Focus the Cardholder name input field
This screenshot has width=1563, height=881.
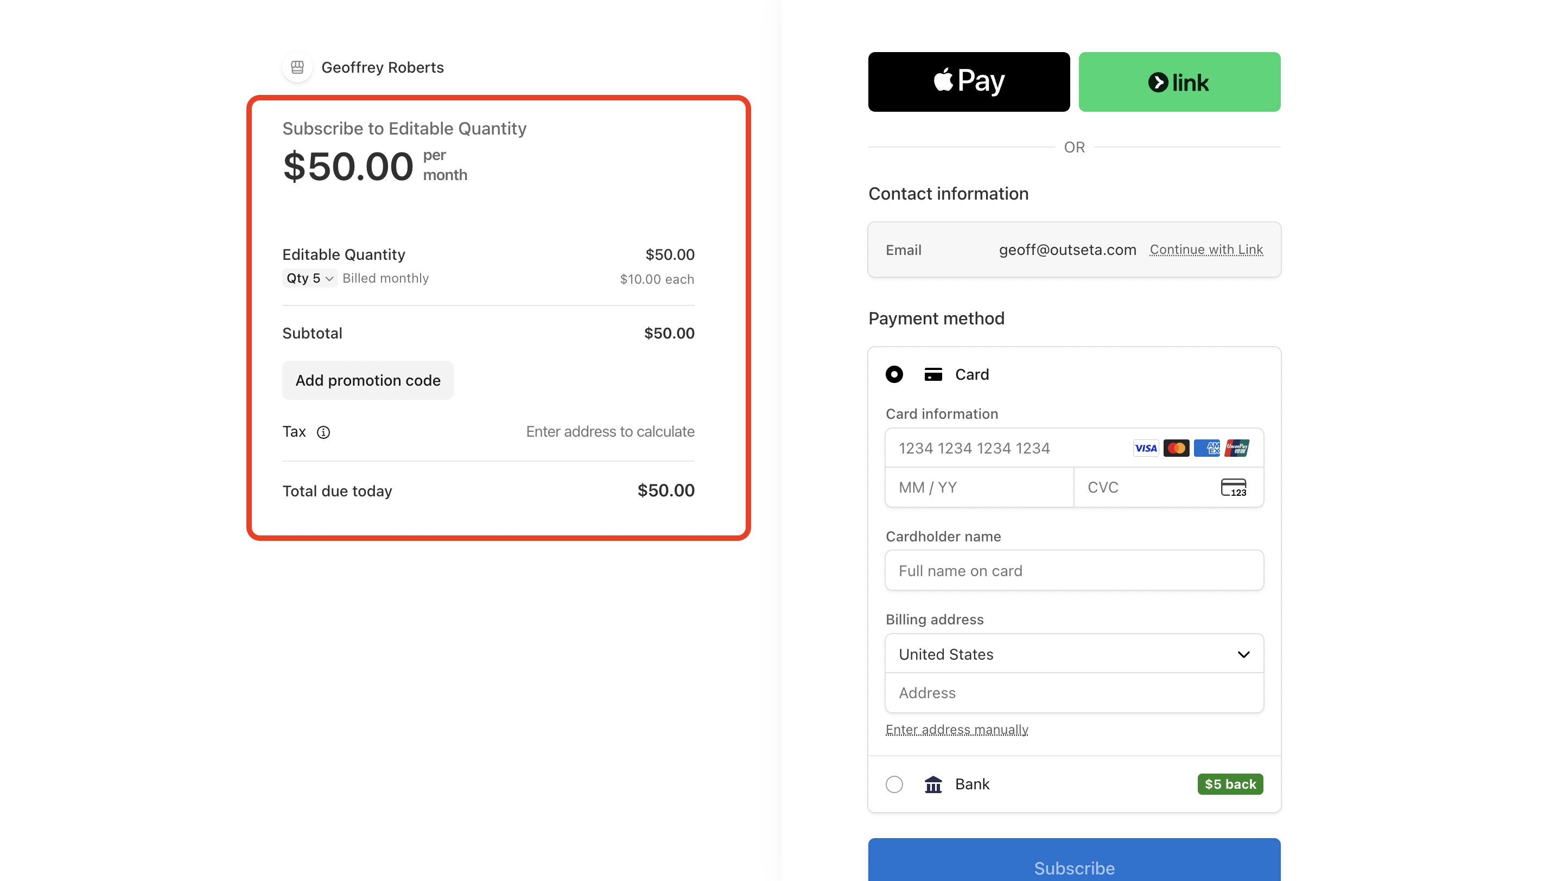(x=1074, y=571)
